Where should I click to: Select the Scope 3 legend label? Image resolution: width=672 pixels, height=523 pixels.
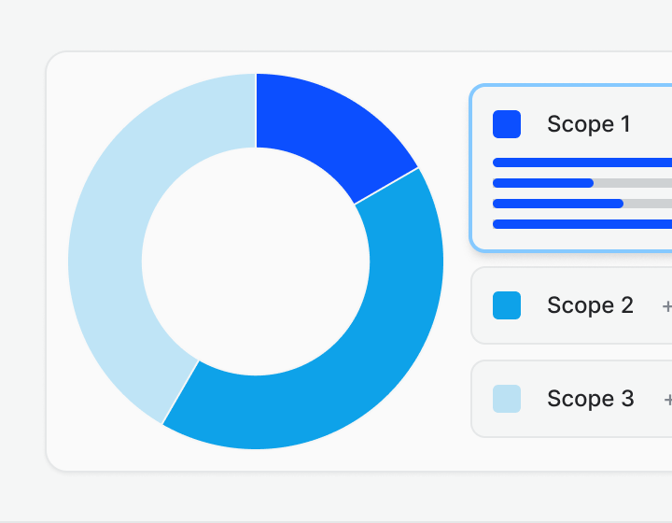pos(590,399)
